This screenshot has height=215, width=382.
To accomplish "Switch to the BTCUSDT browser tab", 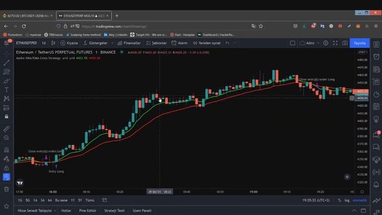I will click(x=27, y=16).
